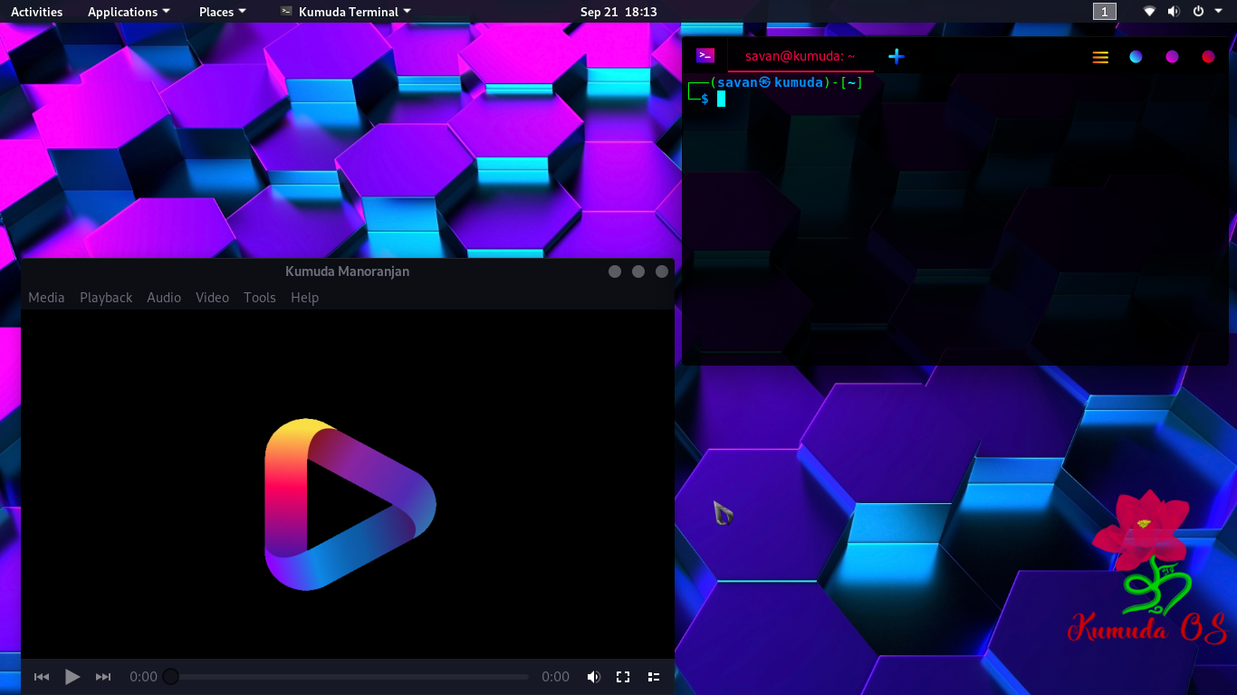Toggle the playlist view icon
The image size is (1237, 695).
(654, 677)
